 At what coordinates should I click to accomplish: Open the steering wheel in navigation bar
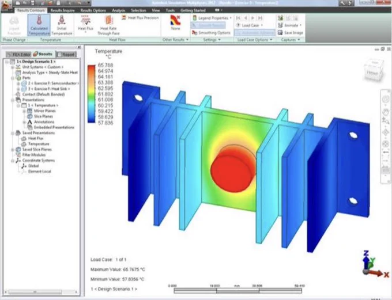pos(386,99)
